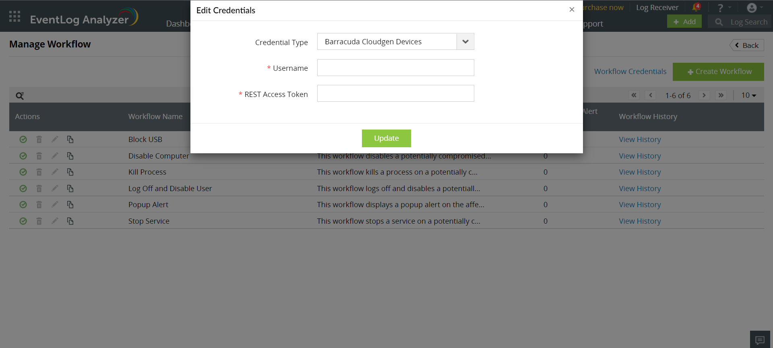Viewport: 773px width, 348px height.
Task: Open the rows-per-page dropdown showing 10
Action: pos(748,95)
